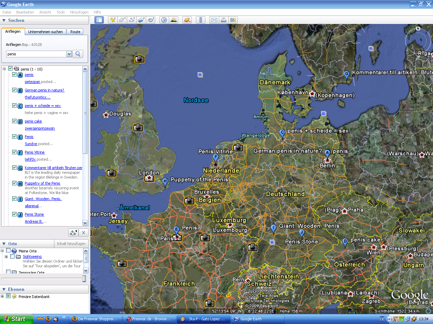
Task: Switch to the Route tab
Action: 75,32
